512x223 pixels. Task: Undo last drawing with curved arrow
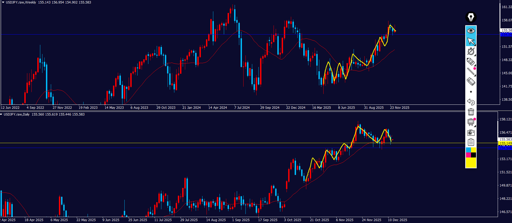point(471,102)
